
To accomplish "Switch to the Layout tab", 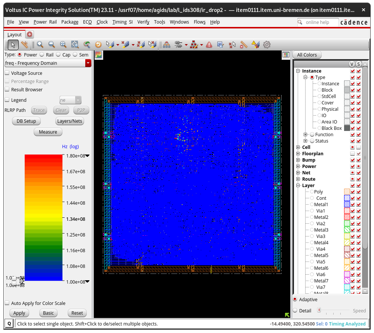I will click(14, 34).
